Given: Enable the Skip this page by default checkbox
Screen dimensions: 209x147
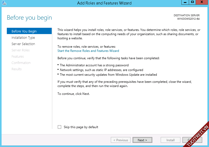Looking at the screenshot, I should click(x=59, y=127).
